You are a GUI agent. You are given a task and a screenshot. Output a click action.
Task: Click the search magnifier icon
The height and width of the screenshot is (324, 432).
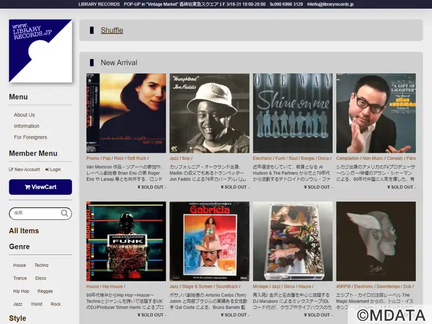point(64,213)
